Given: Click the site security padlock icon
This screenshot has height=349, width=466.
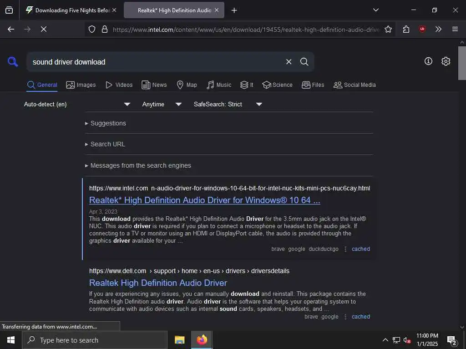Looking at the screenshot, I should tap(104, 29).
